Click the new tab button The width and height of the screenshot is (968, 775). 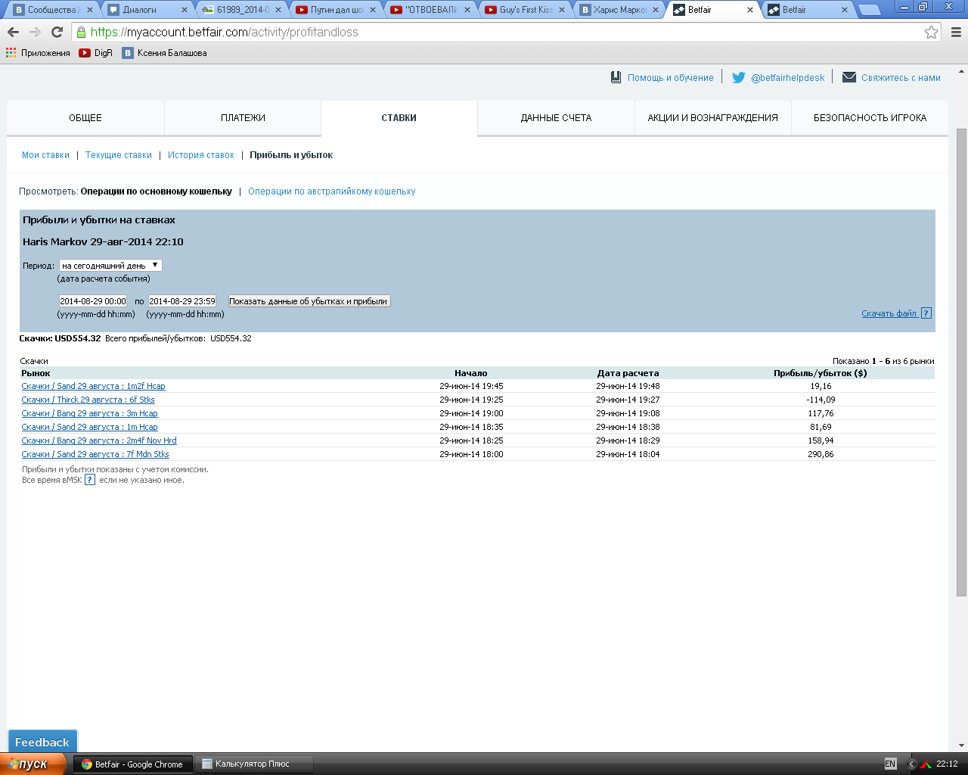coord(870,10)
